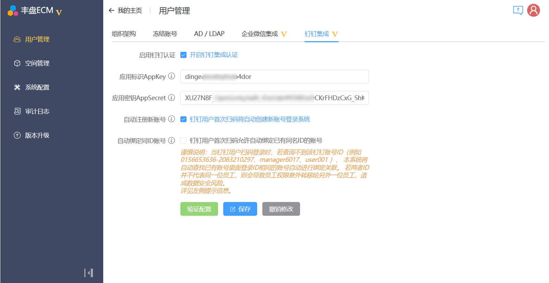
Task: Click info icon beside 应用密钥AppSecret
Action: coord(172,97)
